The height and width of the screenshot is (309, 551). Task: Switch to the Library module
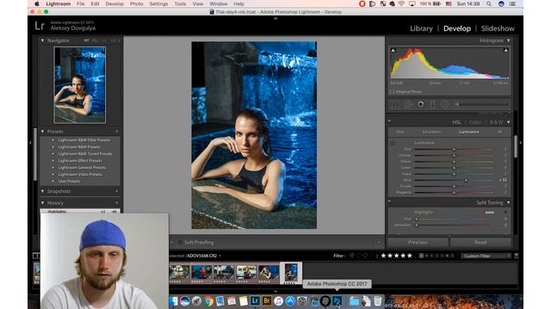coord(421,28)
